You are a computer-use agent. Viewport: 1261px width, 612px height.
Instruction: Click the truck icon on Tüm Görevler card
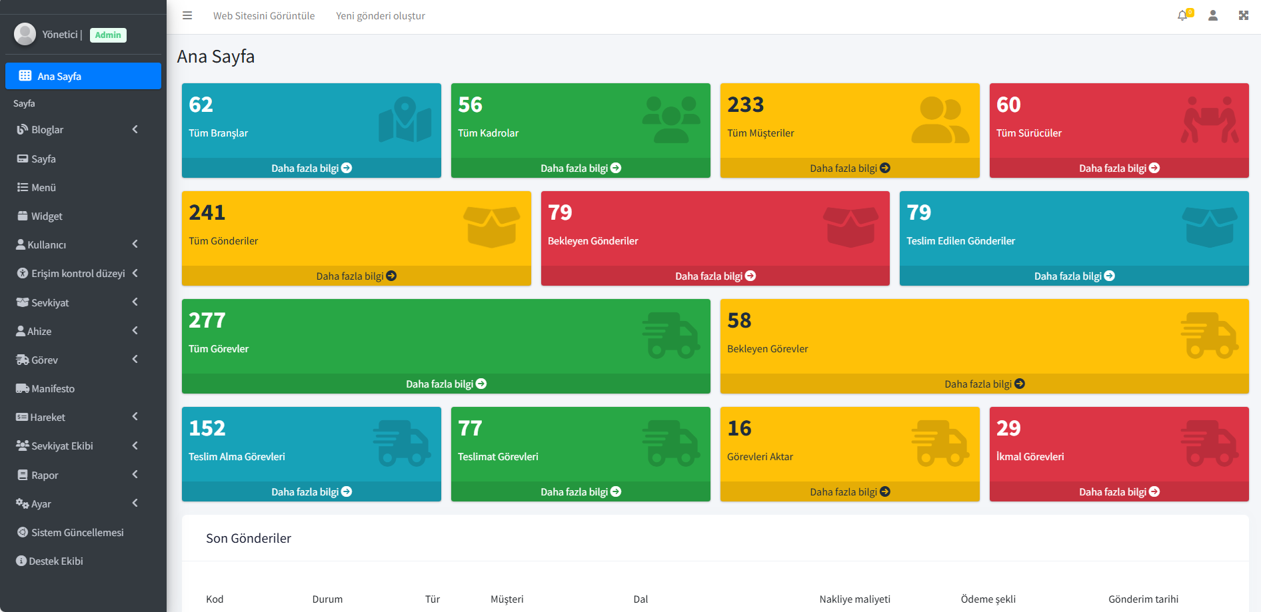(670, 336)
